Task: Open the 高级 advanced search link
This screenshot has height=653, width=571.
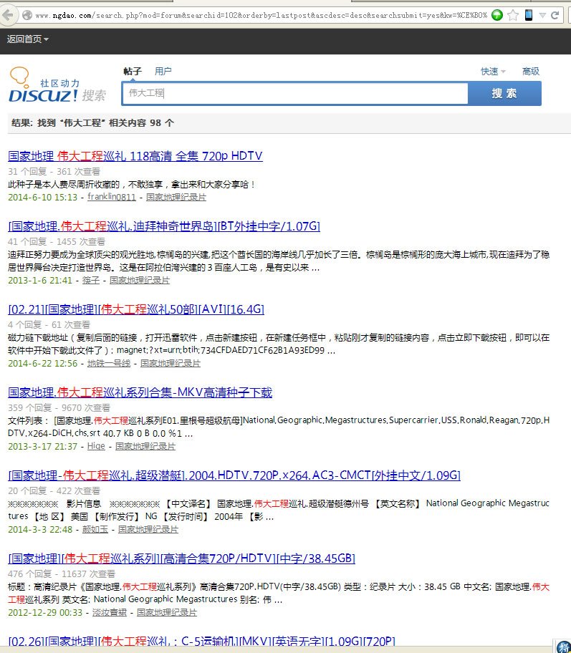Action: 531,72
